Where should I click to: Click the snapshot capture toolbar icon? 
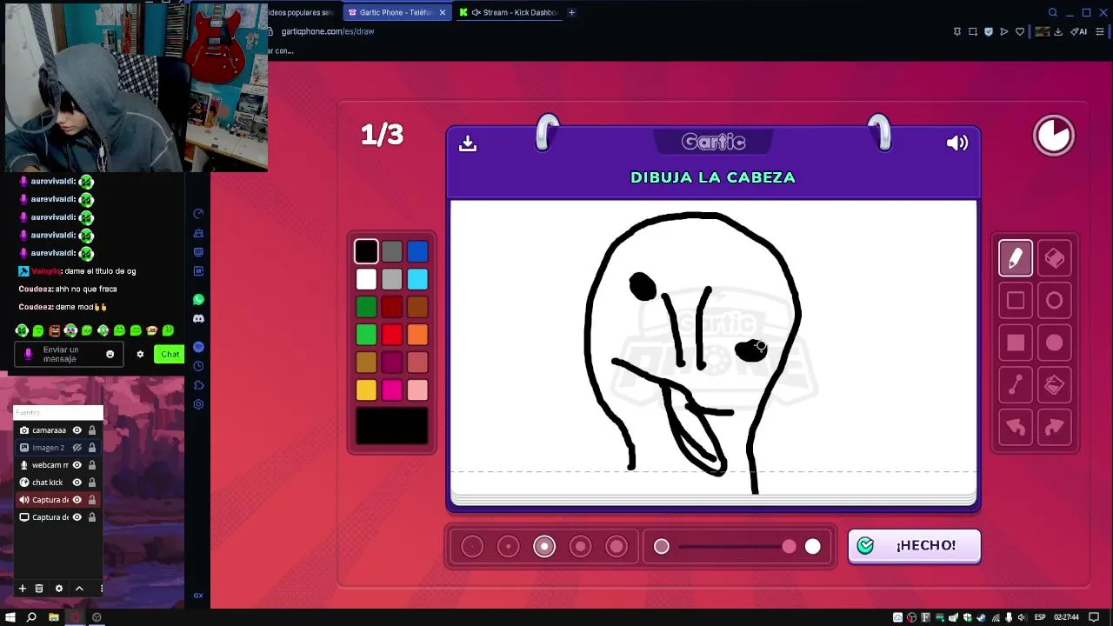[973, 31]
